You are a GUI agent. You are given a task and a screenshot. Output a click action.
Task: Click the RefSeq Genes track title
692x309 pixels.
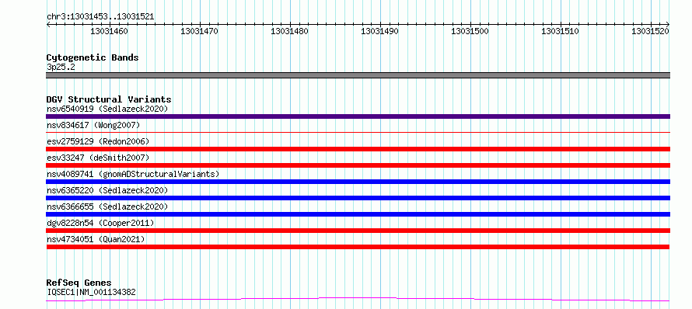point(79,283)
